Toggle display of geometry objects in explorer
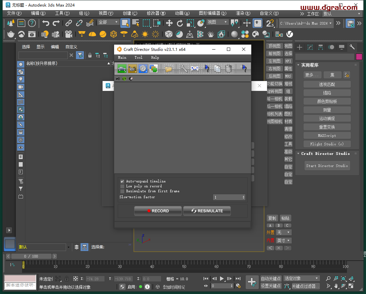This screenshot has width=366, height=294. [x=21, y=64]
